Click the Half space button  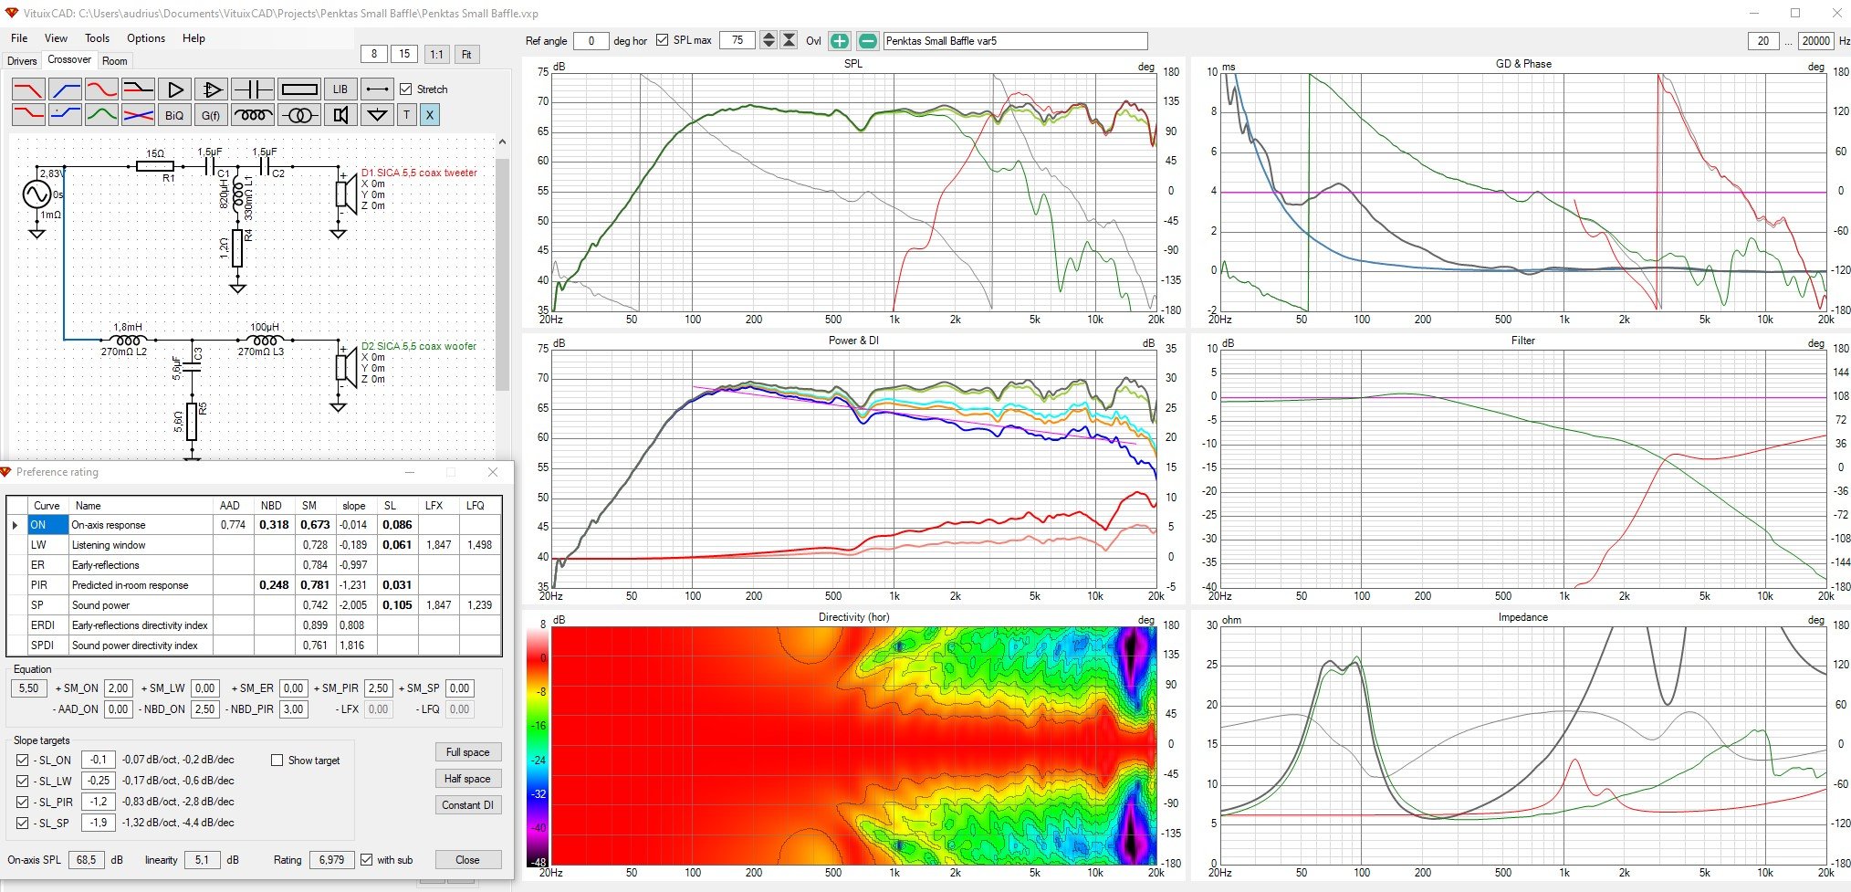468,779
